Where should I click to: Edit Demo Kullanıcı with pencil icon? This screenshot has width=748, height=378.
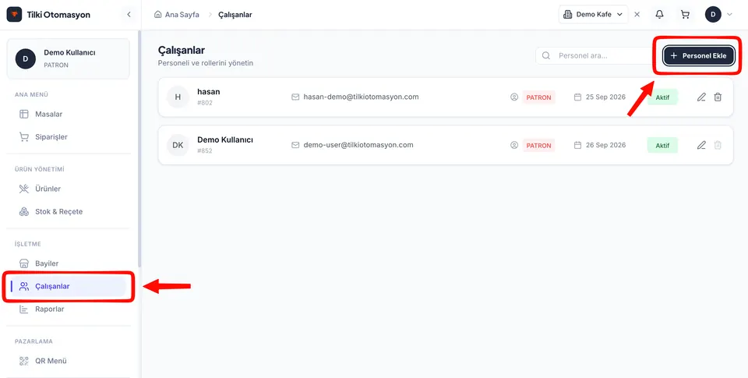click(701, 145)
